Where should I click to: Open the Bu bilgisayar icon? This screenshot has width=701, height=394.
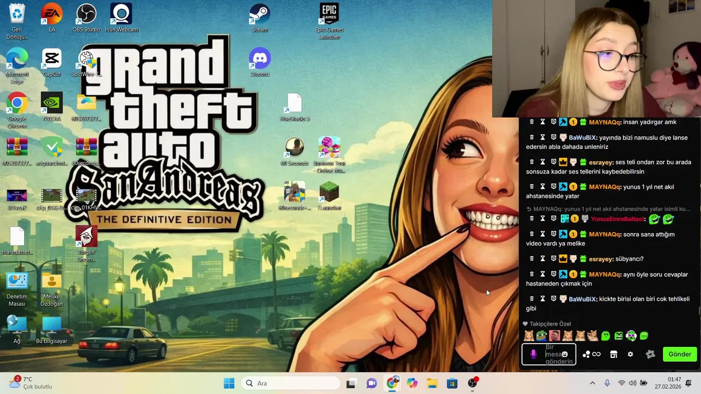51,329
